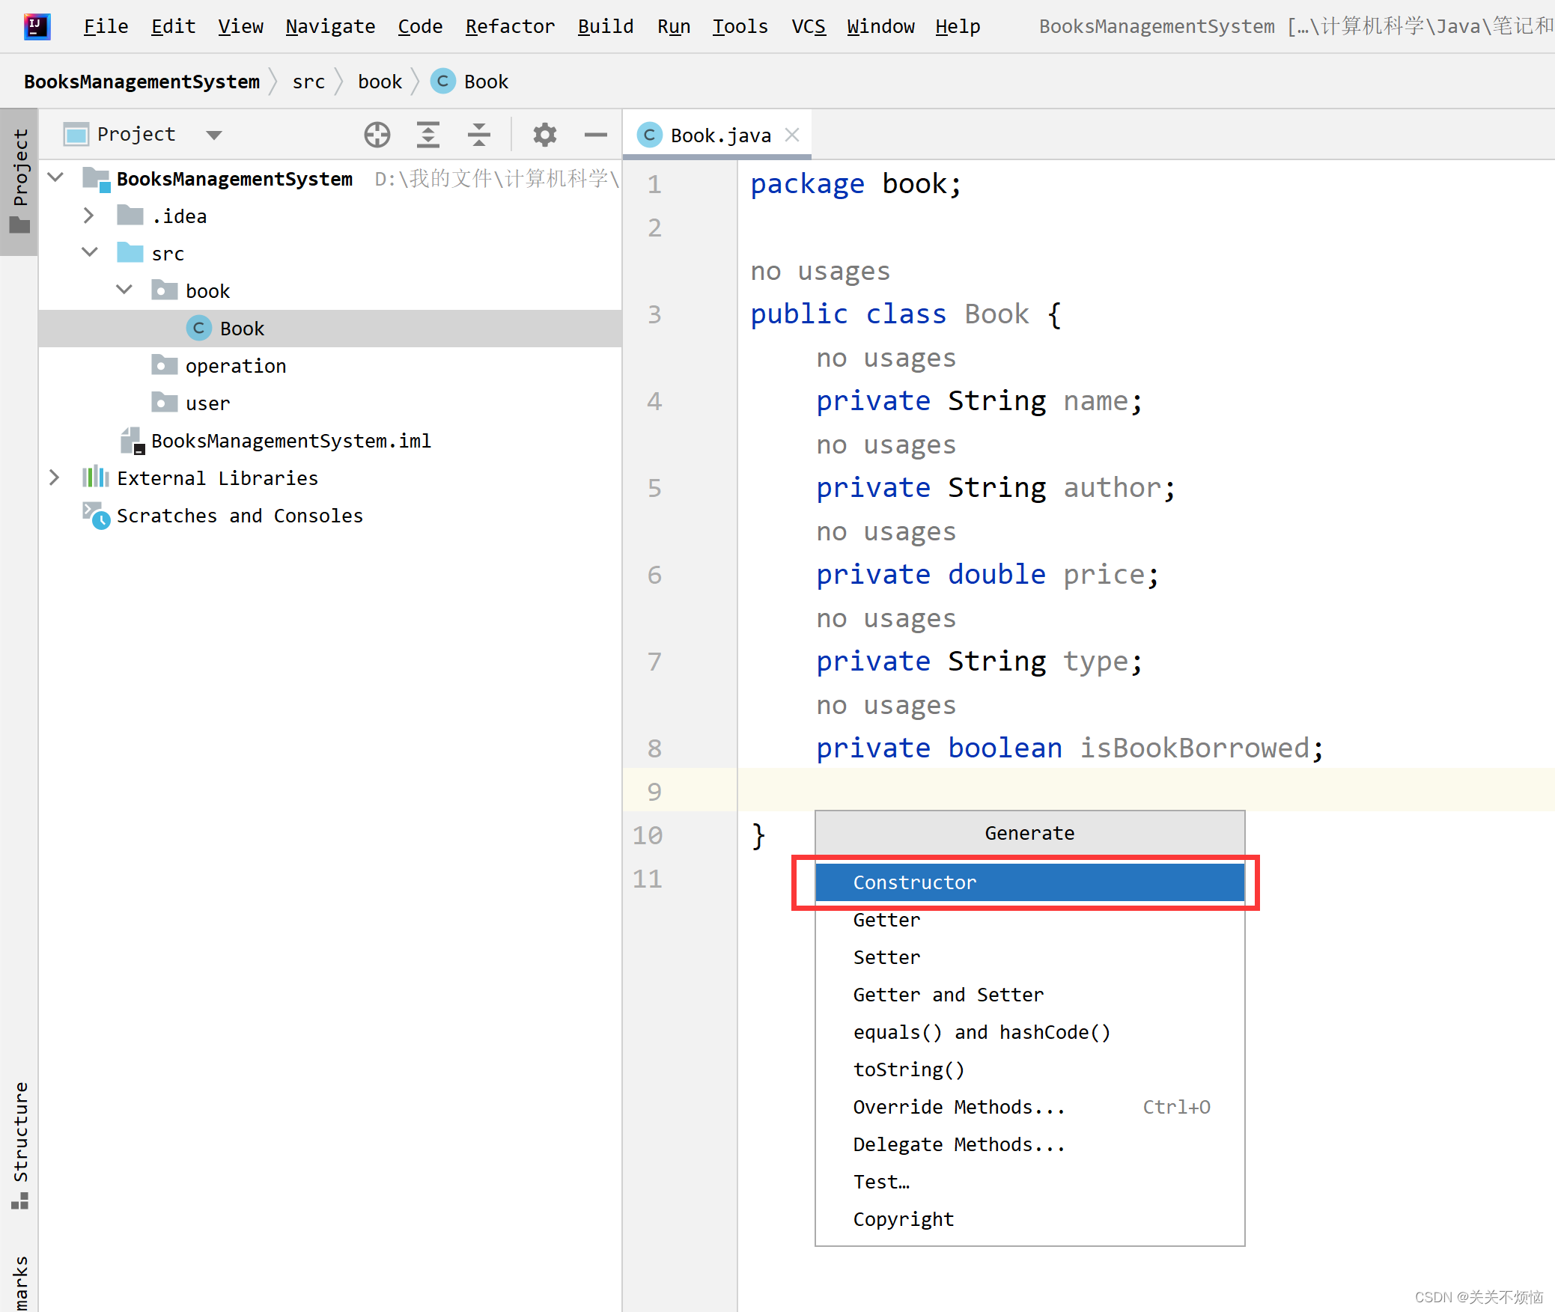The width and height of the screenshot is (1555, 1312).
Task: Place cursor on empty line 9
Action: coord(1145,790)
